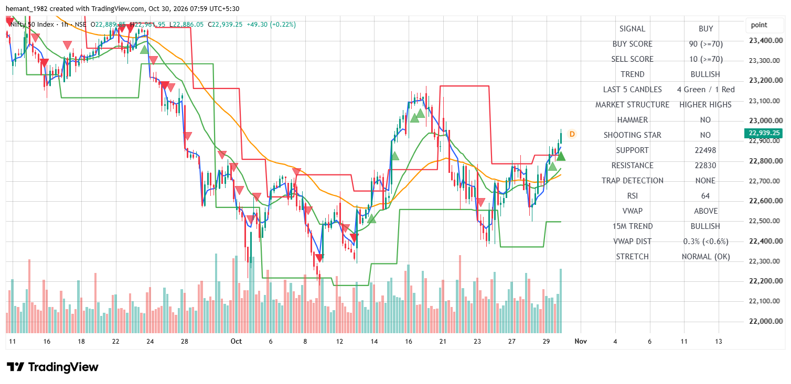Click the orange D marker beside the latest candle
This screenshot has height=384, width=791.
pos(572,134)
